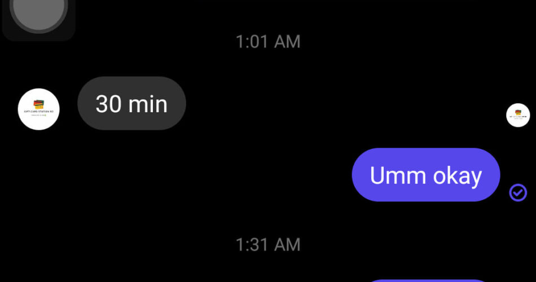Screen dimensions: 536x282
Task: Tap the partially visible purple bubble below
Action: click(x=427, y=281)
